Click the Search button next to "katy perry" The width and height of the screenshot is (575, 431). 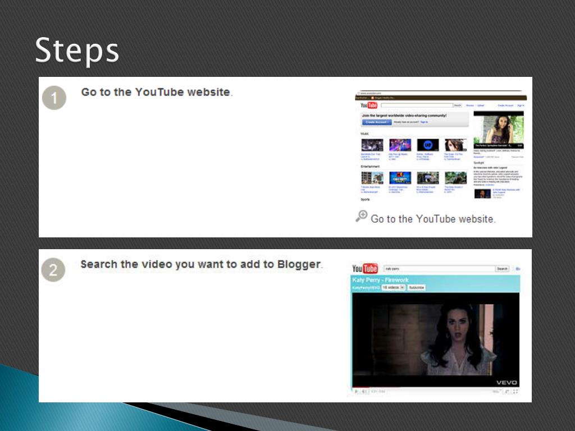[502, 269]
